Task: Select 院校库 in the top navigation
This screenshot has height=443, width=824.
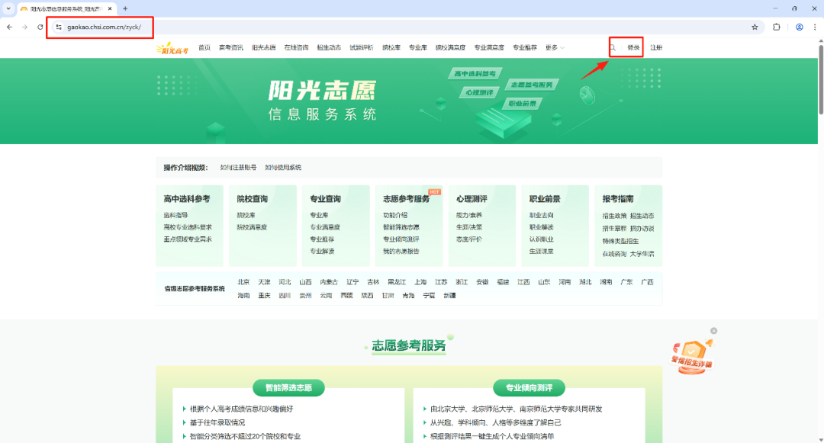Action: pos(391,47)
